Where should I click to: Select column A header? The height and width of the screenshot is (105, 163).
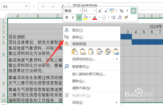[x=18, y=16]
